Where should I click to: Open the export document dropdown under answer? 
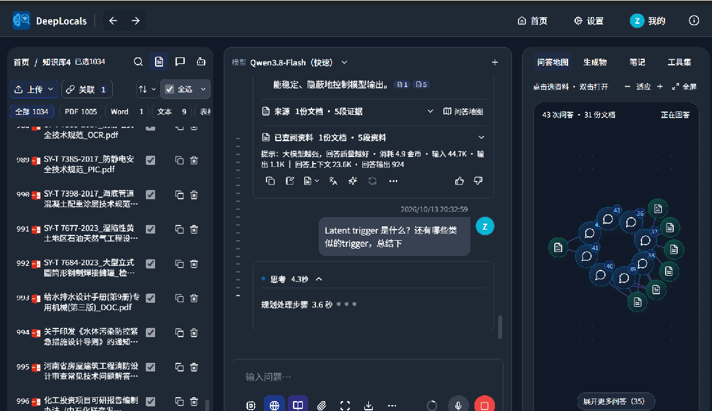click(x=311, y=181)
